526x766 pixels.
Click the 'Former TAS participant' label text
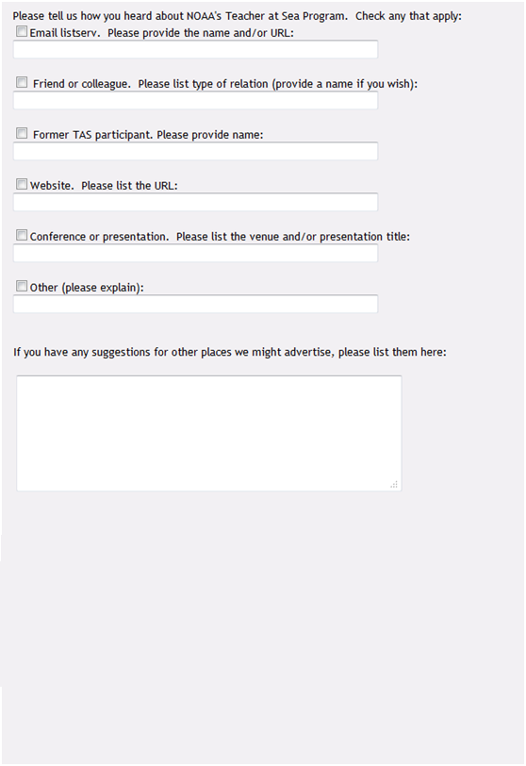[92, 135]
